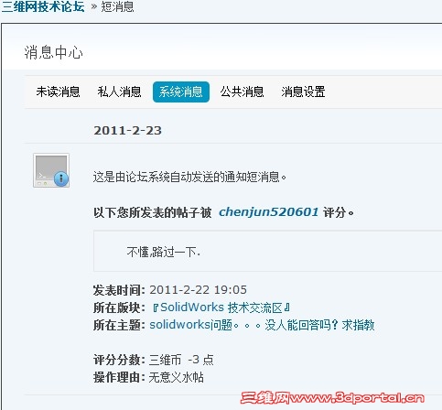This screenshot has height=410, width=442.
Task: Open the 三维网技术论坛 breadcrumb link
Action: point(43,6)
